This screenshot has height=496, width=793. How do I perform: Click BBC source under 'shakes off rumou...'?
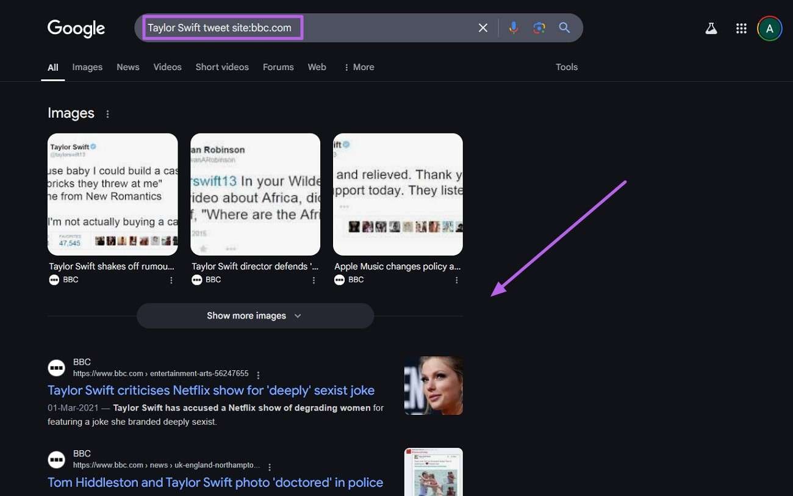click(x=64, y=279)
